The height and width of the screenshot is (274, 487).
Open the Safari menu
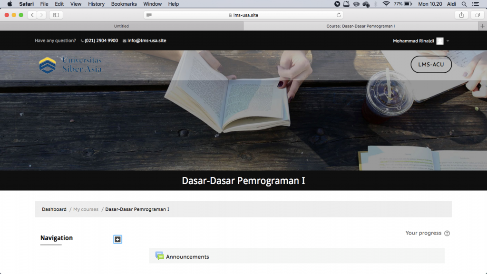(27, 4)
